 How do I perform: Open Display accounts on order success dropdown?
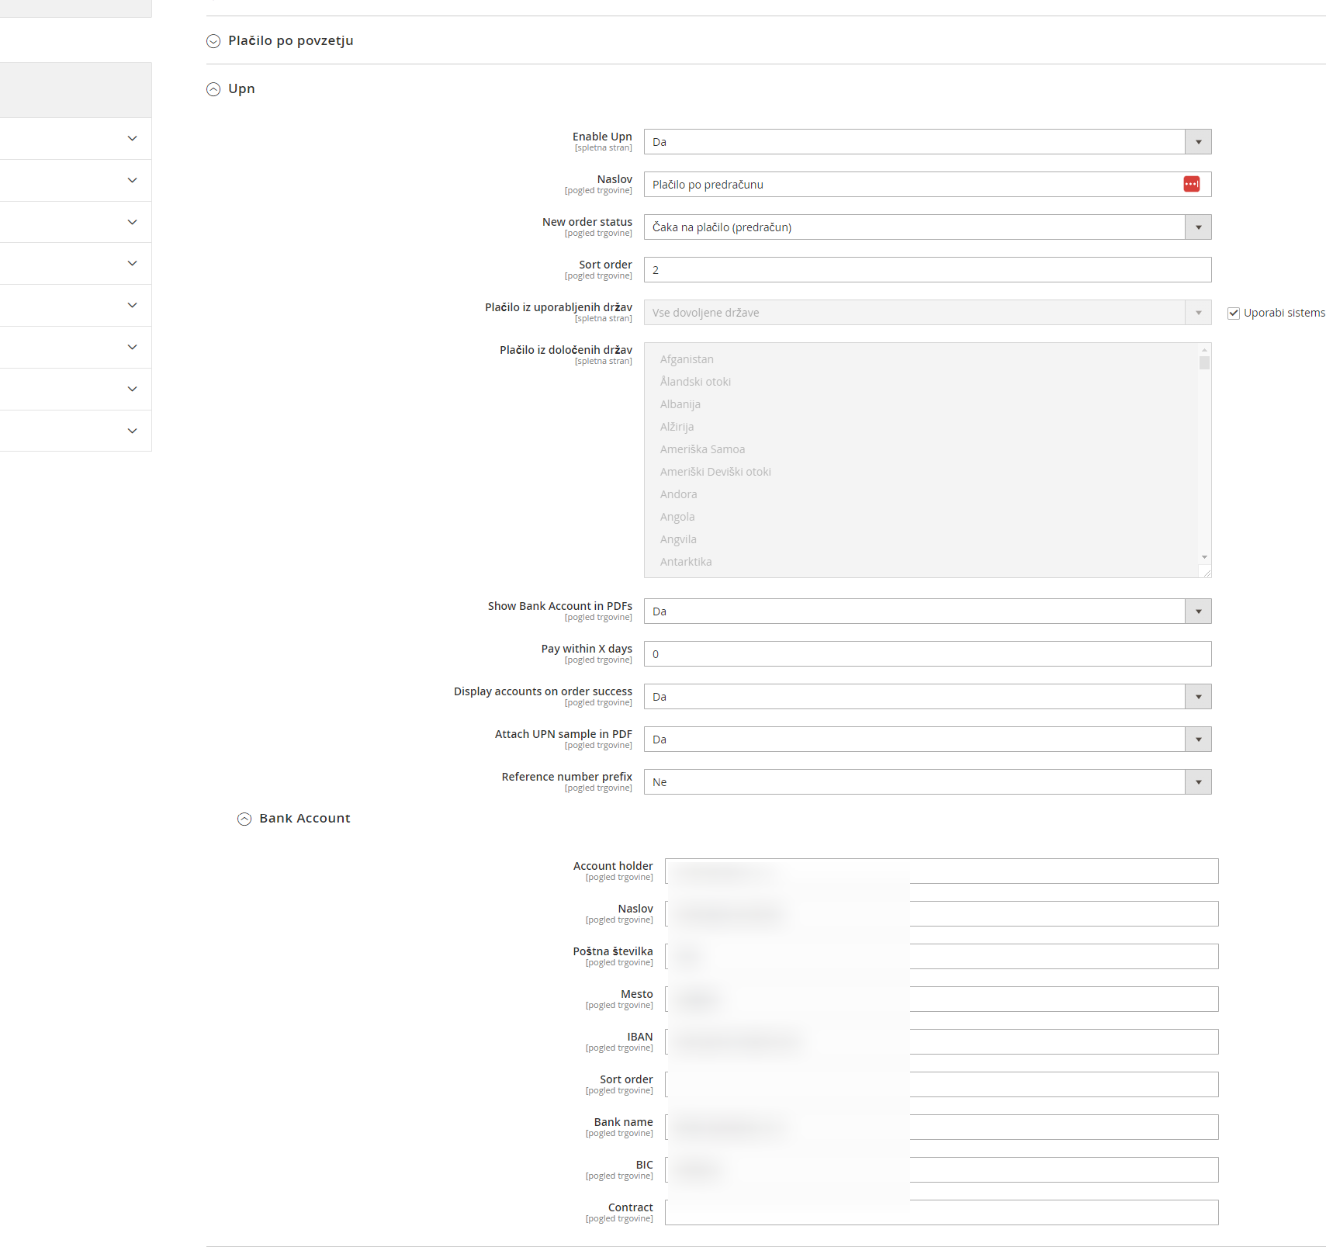point(927,697)
